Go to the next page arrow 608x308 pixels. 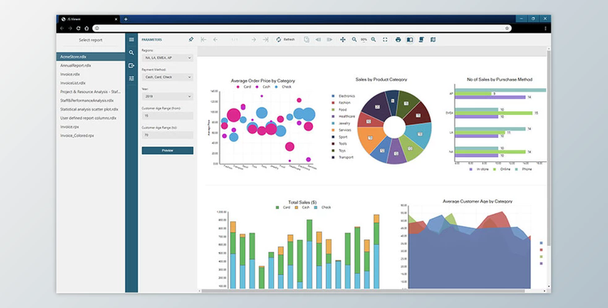click(x=253, y=40)
